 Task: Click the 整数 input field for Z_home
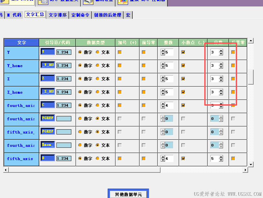tap(169, 92)
